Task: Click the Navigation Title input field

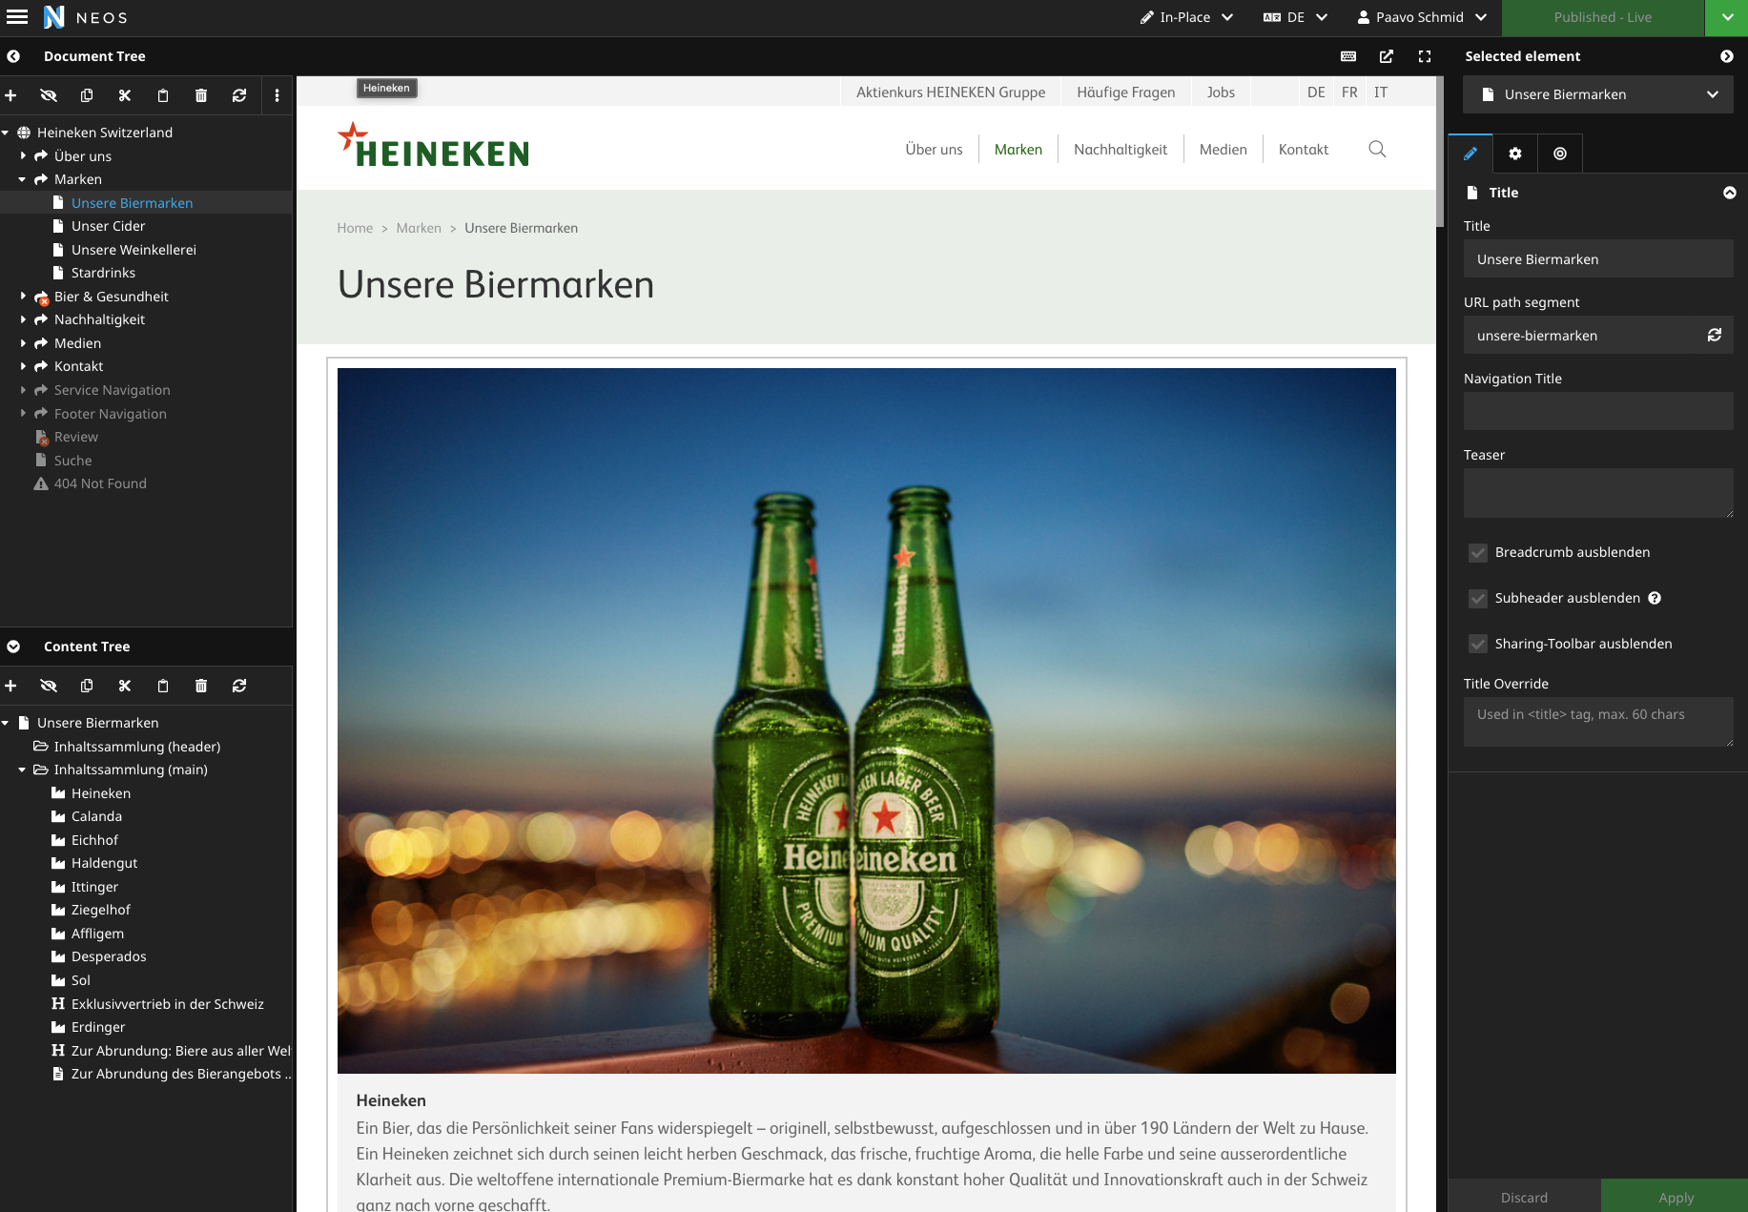Action: tap(1598, 411)
